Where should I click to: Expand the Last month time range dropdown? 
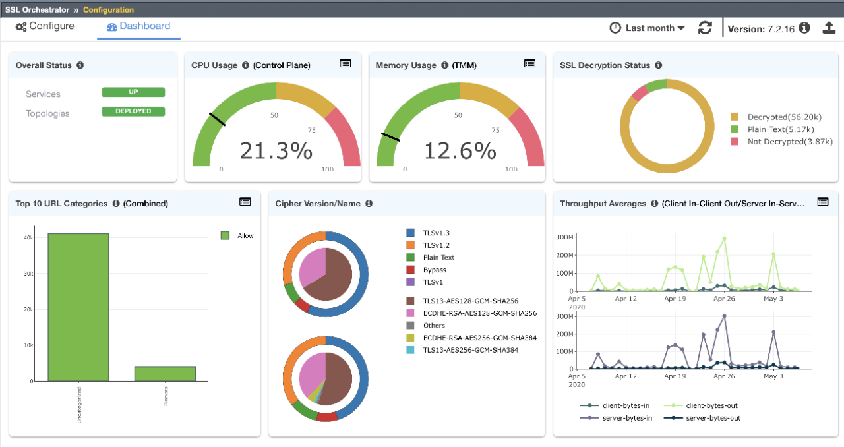click(648, 28)
